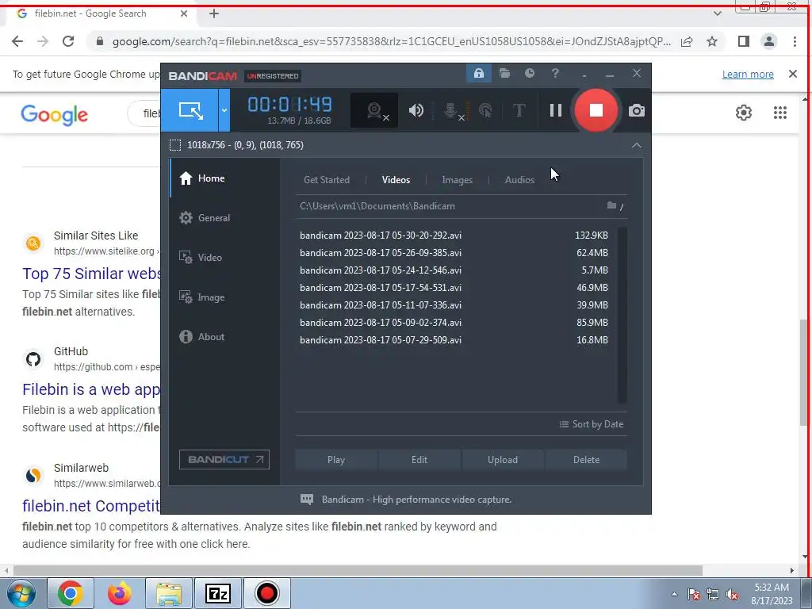Open Bandicam help question mark

tap(555, 74)
